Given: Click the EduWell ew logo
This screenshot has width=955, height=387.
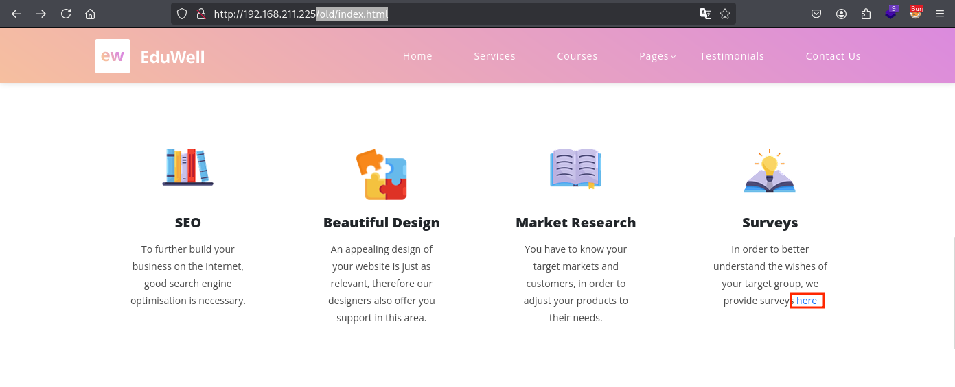Looking at the screenshot, I should (x=113, y=56).
